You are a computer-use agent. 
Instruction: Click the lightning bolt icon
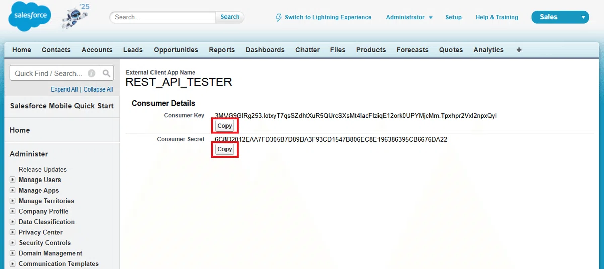coord(279,17)
